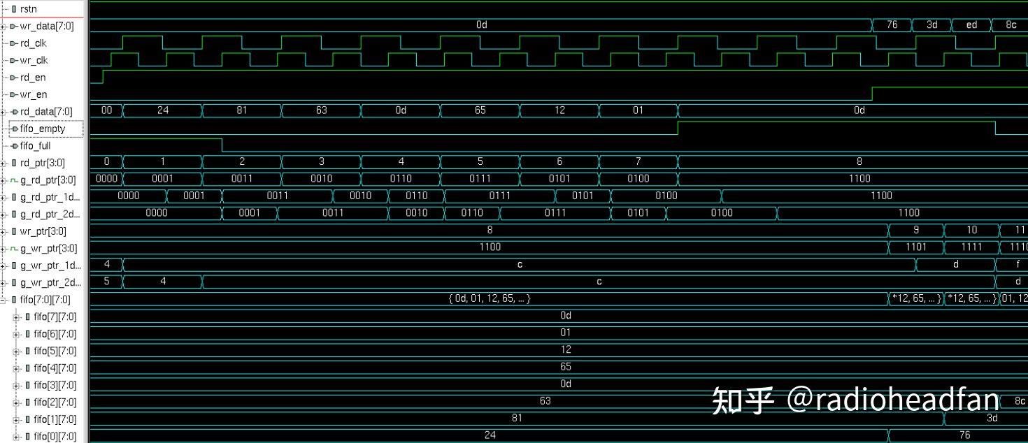Viewport: 1028px width, 443px height.
Task: Collapse the fifo[7:0][7:0] array
Action: click(x=3, y=299)
